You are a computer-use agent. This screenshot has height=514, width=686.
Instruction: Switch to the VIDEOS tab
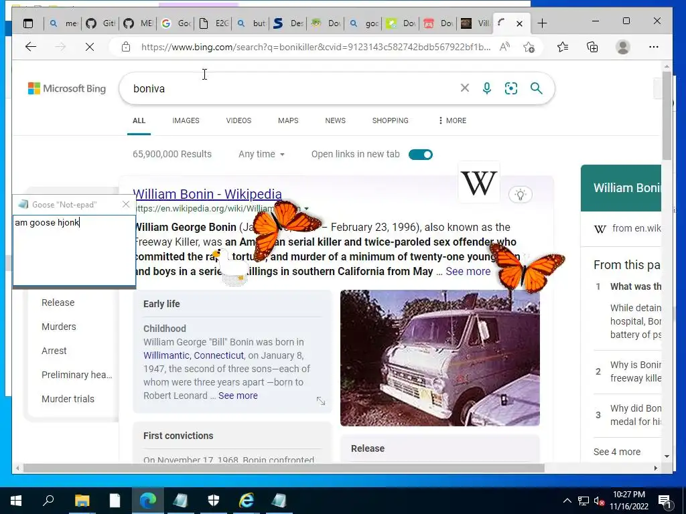238,120
